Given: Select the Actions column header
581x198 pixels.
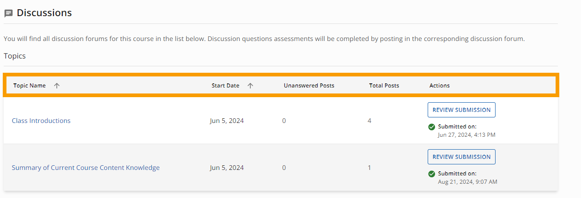Looking at the screenshot, I should pyautogui.click(x=440, y=86).
